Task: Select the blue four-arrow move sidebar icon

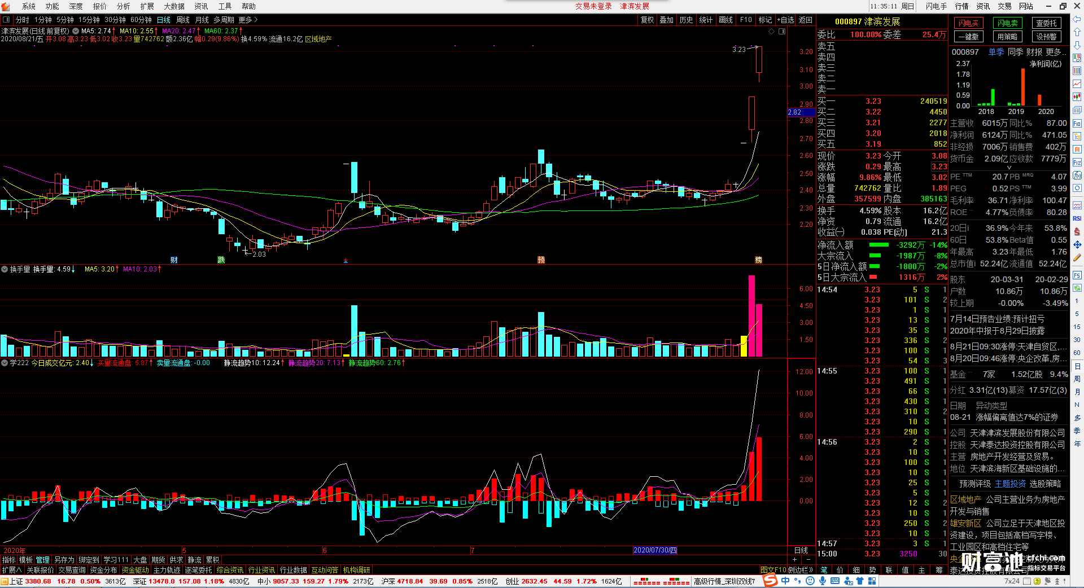Action: (1077, 244)
